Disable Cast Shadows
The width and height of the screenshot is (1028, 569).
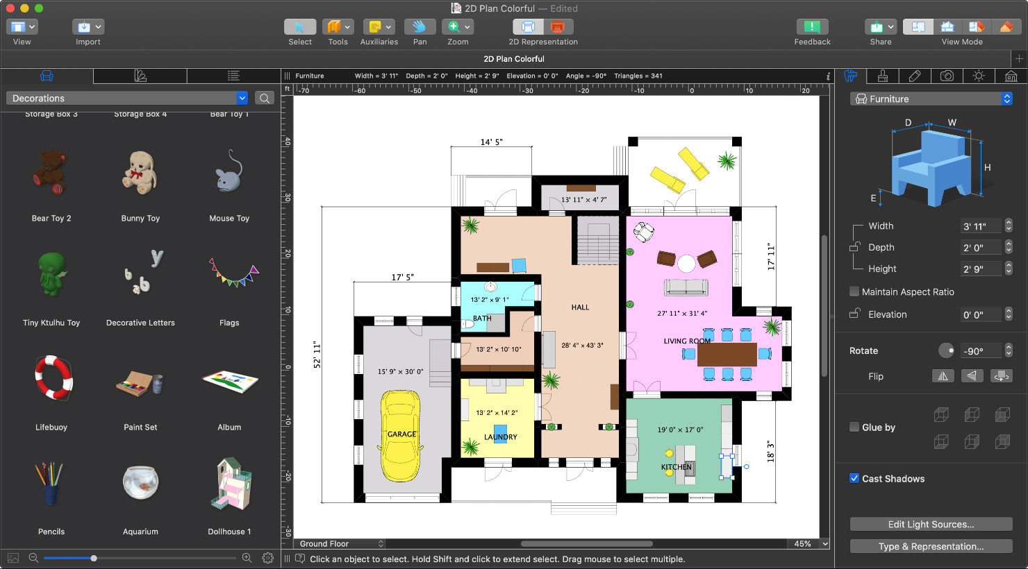point(854,478)
